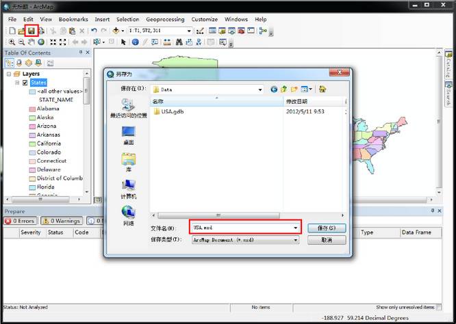Click the Alabama color swatch
Screen dimensions: 456x324
(32, 109)
